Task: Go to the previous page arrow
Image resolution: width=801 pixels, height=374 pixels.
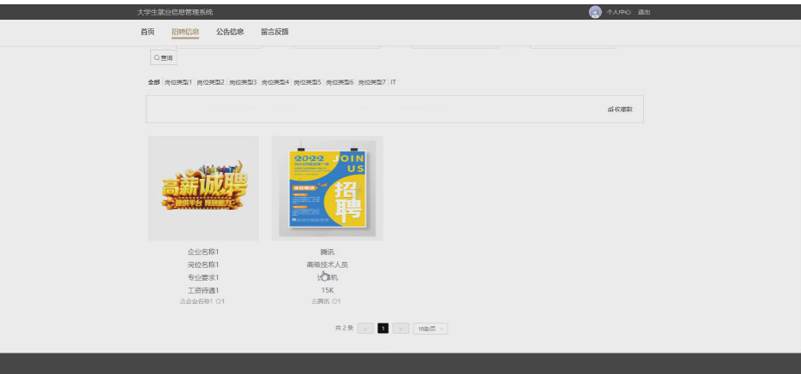Action: [365, 329]
